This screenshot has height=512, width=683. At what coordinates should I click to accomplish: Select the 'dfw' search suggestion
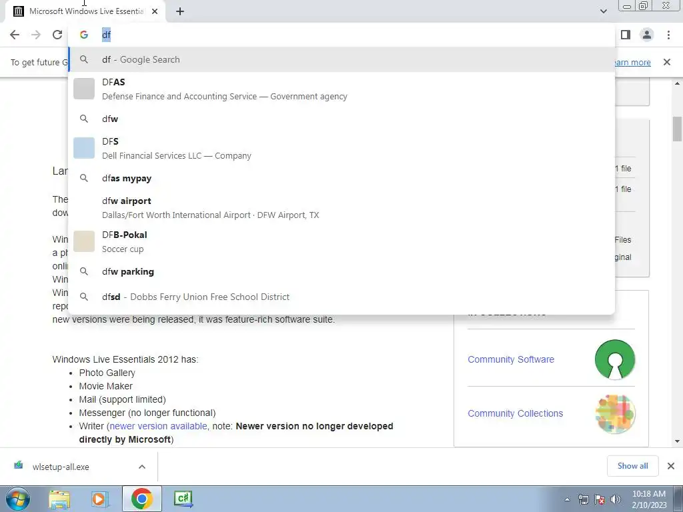(x=342, y=119)
